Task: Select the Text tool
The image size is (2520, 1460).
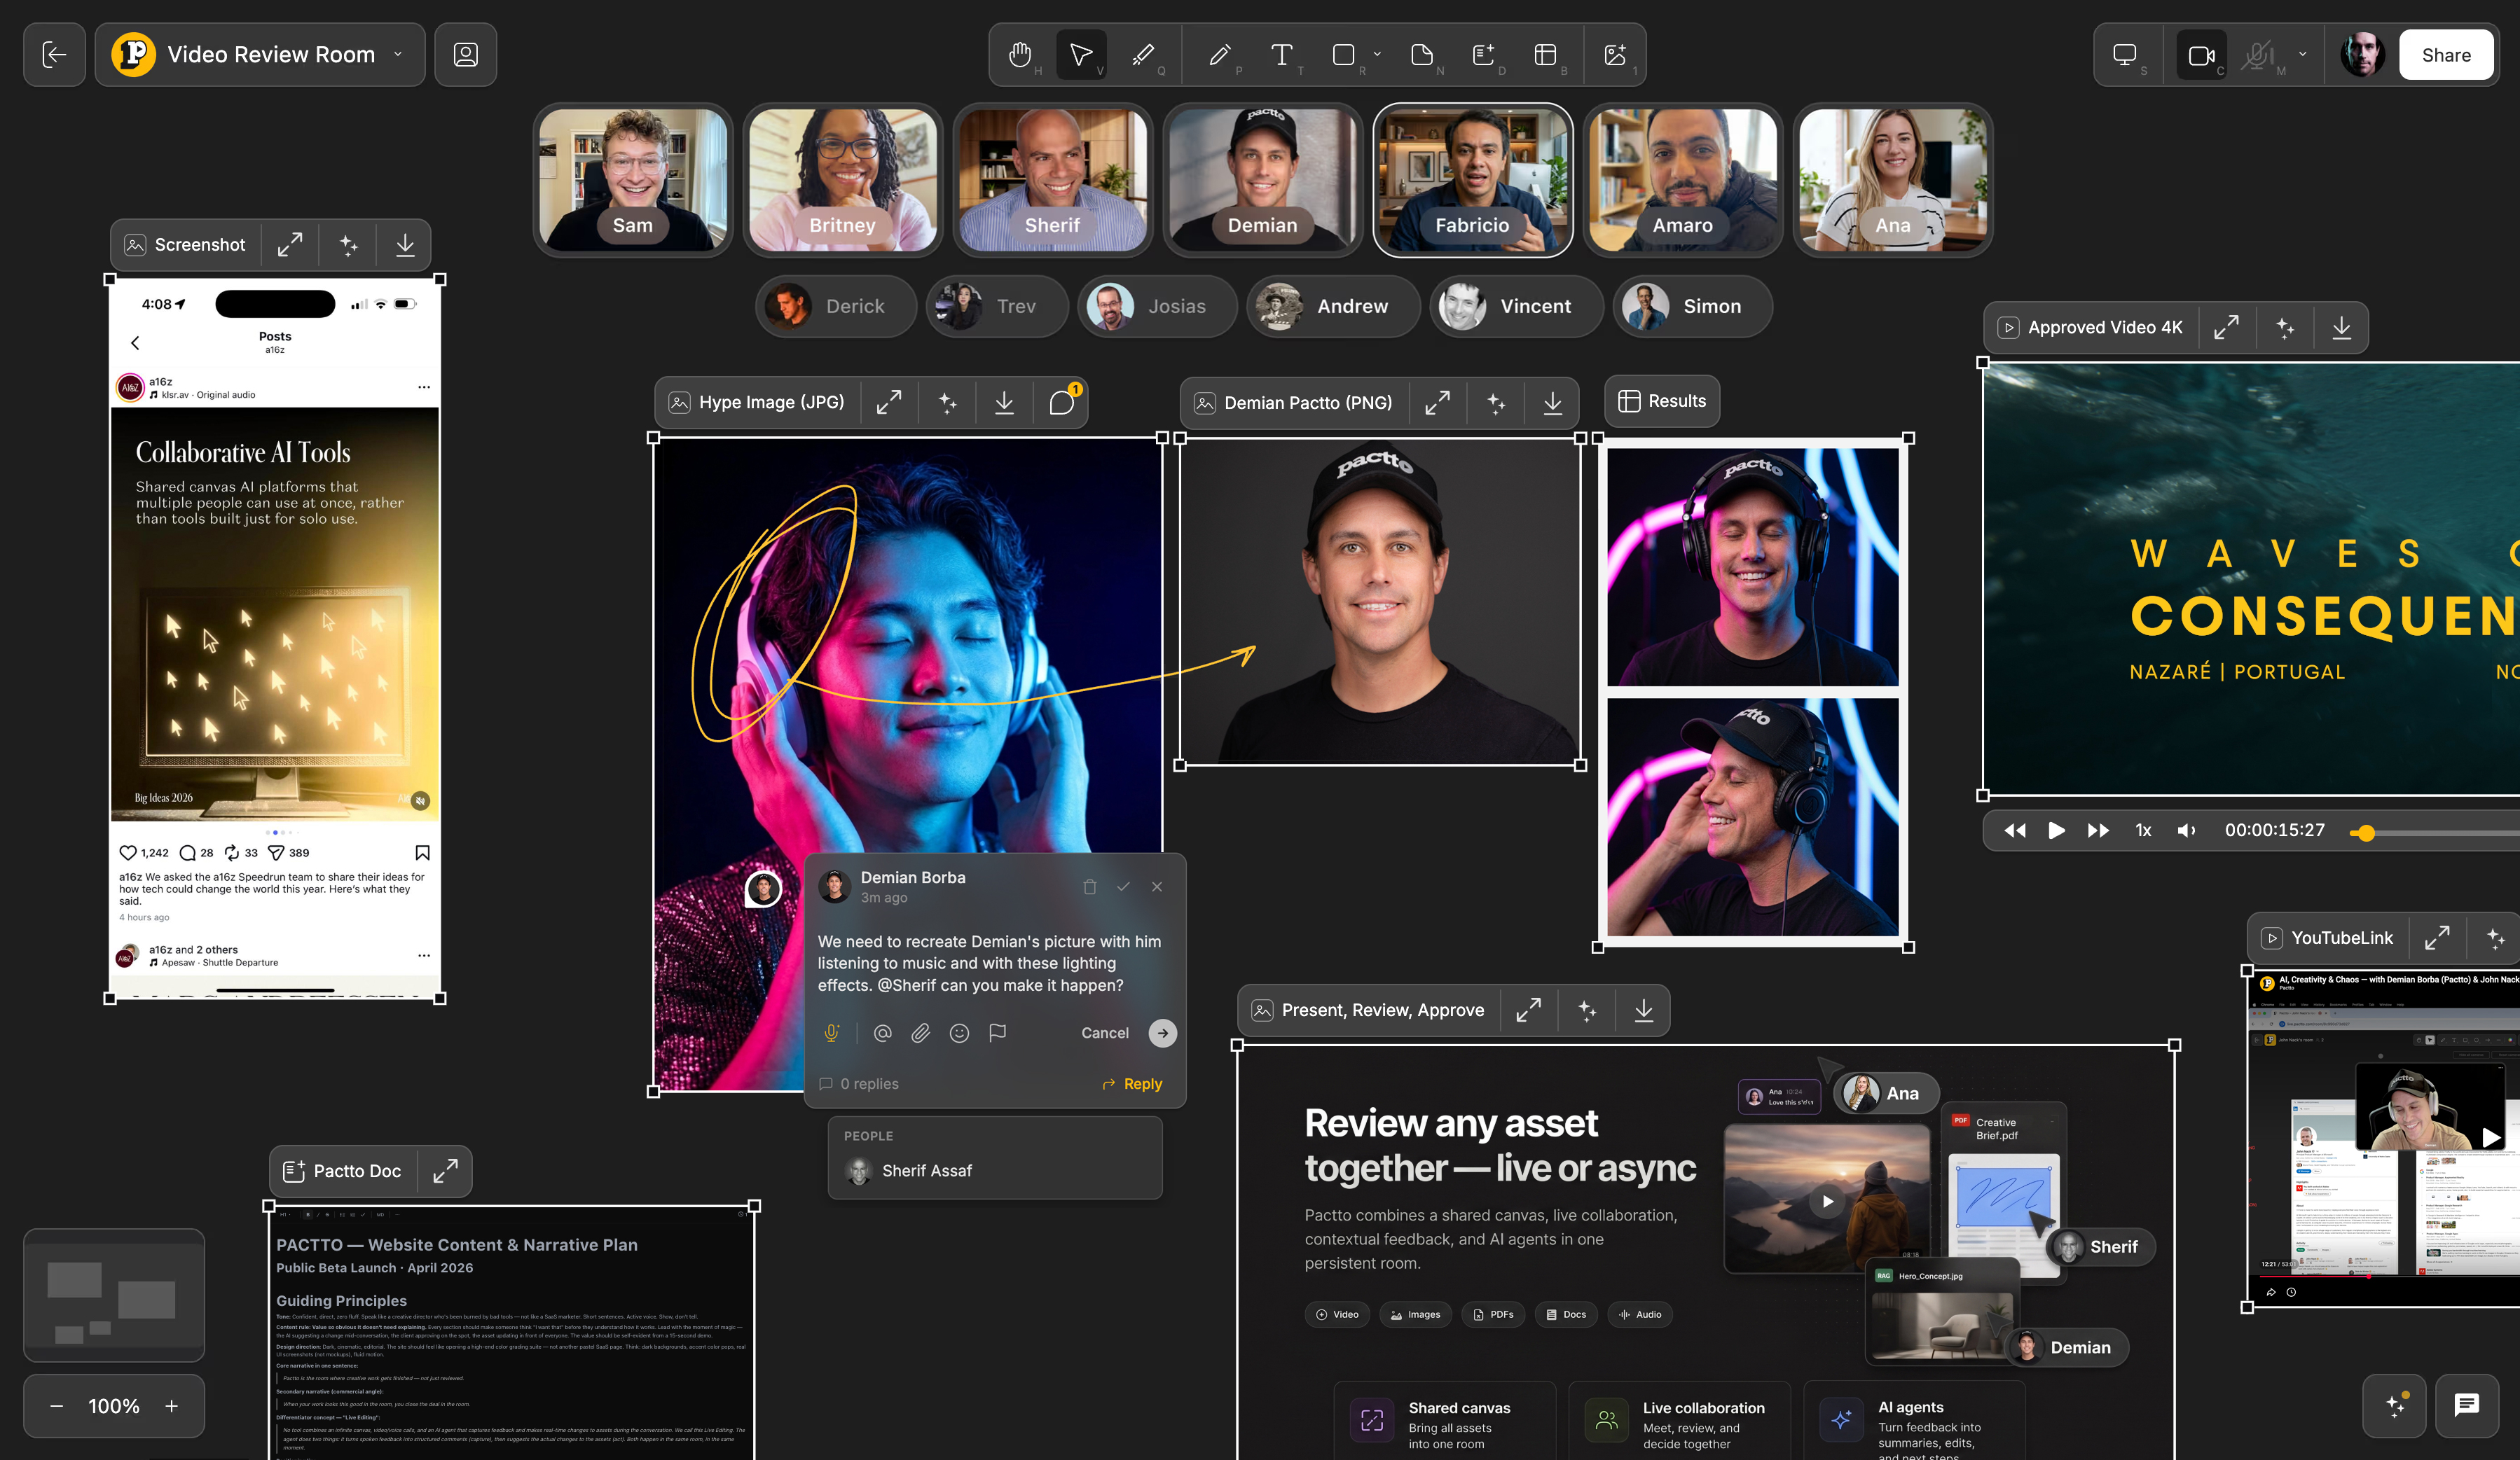Action: pyautogui.click(x=1281, y=55)
